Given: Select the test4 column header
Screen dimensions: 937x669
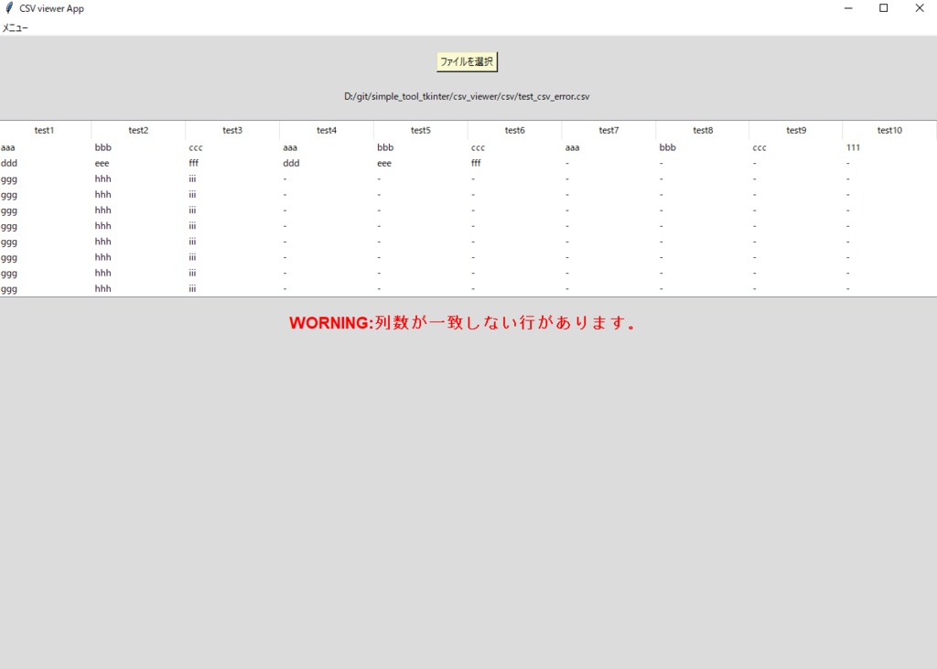Looking at the screenshot, I should tap(327, 130).
